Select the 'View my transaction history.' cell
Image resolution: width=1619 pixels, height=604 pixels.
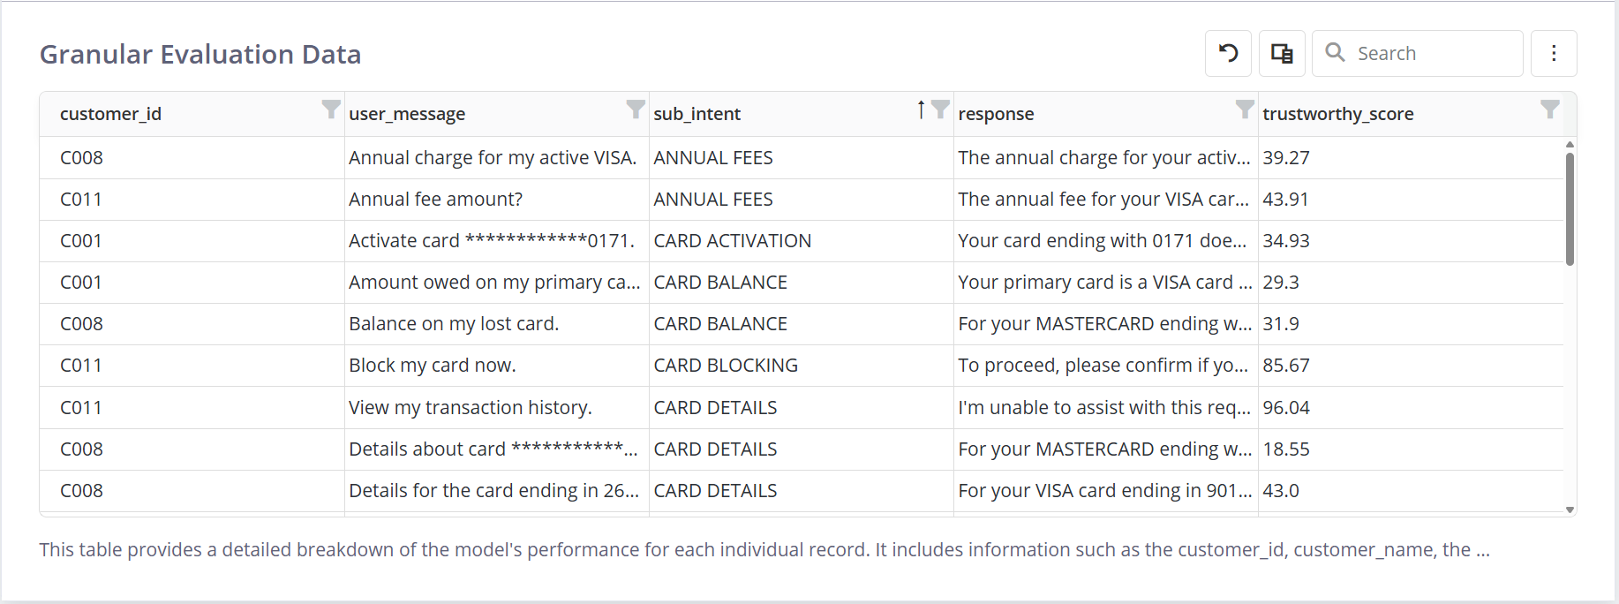pyautogui.click(x=471, y=407)
